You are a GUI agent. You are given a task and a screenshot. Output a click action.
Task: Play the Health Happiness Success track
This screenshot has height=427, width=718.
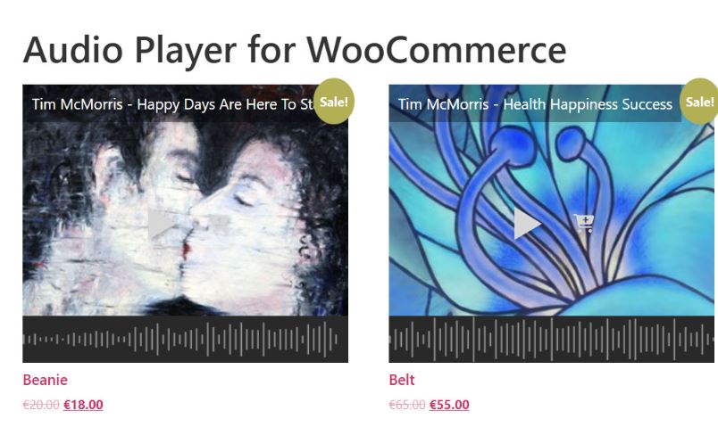(x=528, y=224)
